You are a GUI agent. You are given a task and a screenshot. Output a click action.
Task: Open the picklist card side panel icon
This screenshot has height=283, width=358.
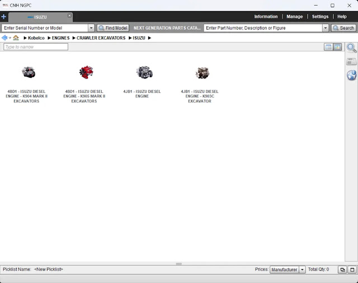(351, 62)
